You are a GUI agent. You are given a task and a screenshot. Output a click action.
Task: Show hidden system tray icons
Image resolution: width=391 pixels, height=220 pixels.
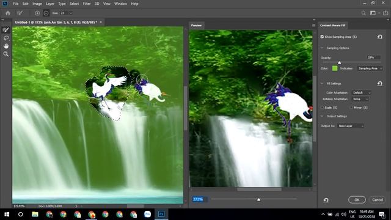pyautogui.click(x=323, y=215)
